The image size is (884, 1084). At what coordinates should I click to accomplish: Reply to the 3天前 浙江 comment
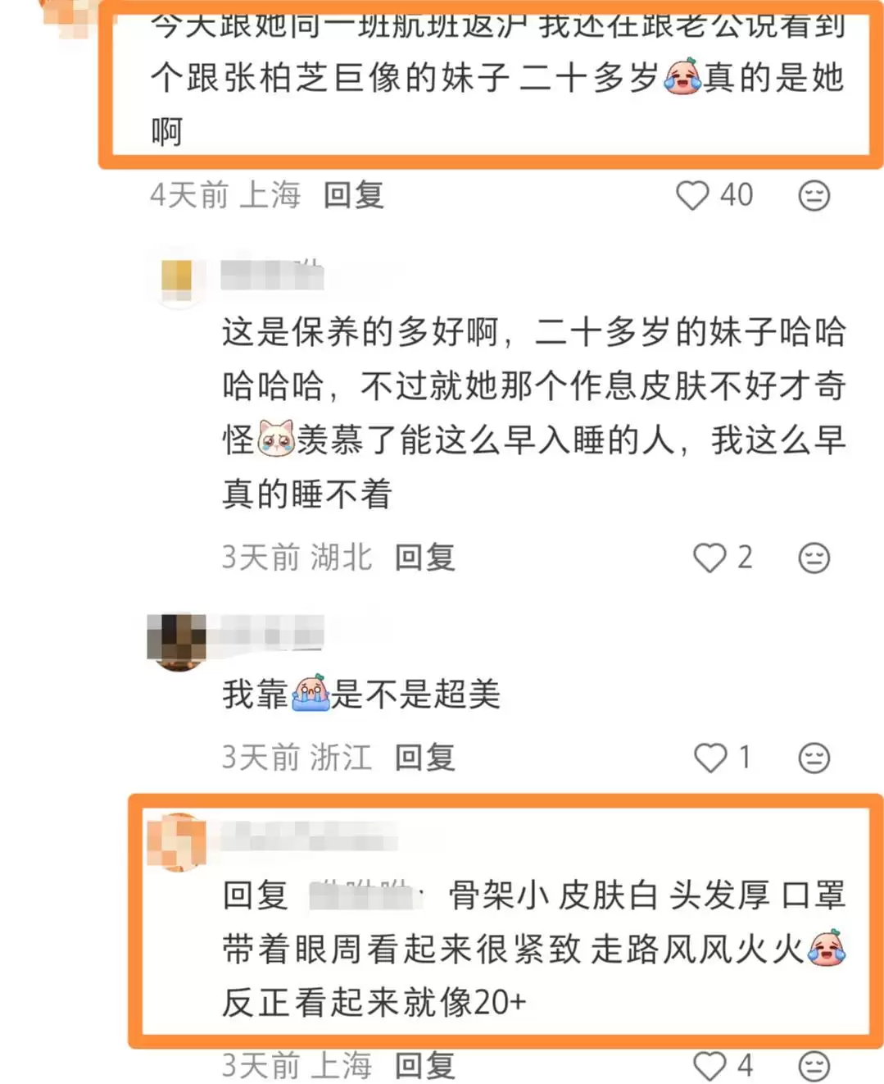424,758
